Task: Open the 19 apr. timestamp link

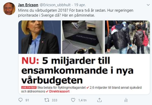Action: click(x=80, y=5)
